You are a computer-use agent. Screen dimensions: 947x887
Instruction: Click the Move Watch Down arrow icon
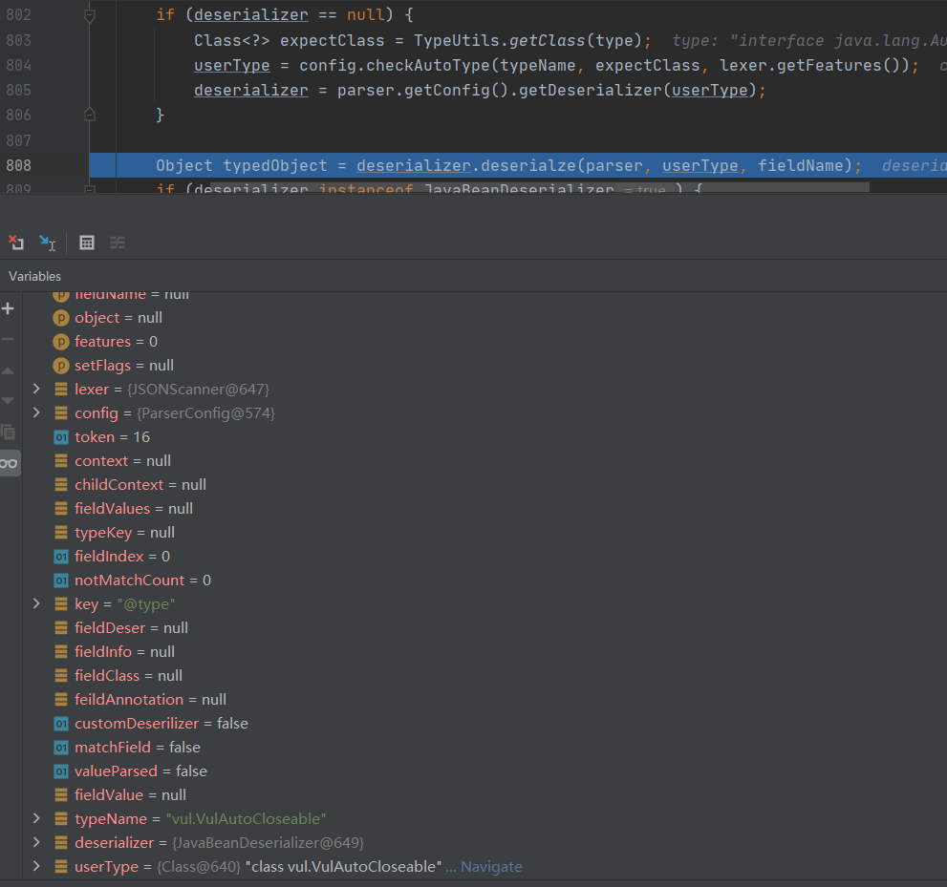click(x=9, y=401)
